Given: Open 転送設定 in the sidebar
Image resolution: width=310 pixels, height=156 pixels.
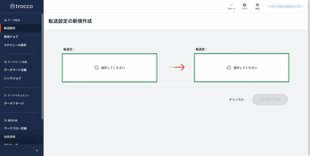Looking at the screenshot, I should [x=10, y=28].
